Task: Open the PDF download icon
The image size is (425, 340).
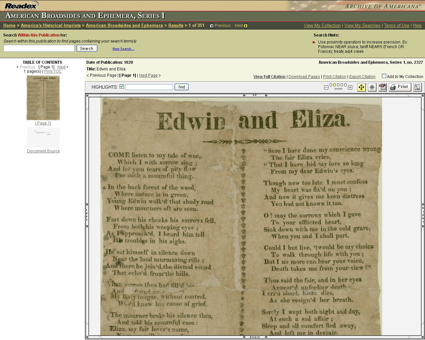Action: tap(382, 87)
